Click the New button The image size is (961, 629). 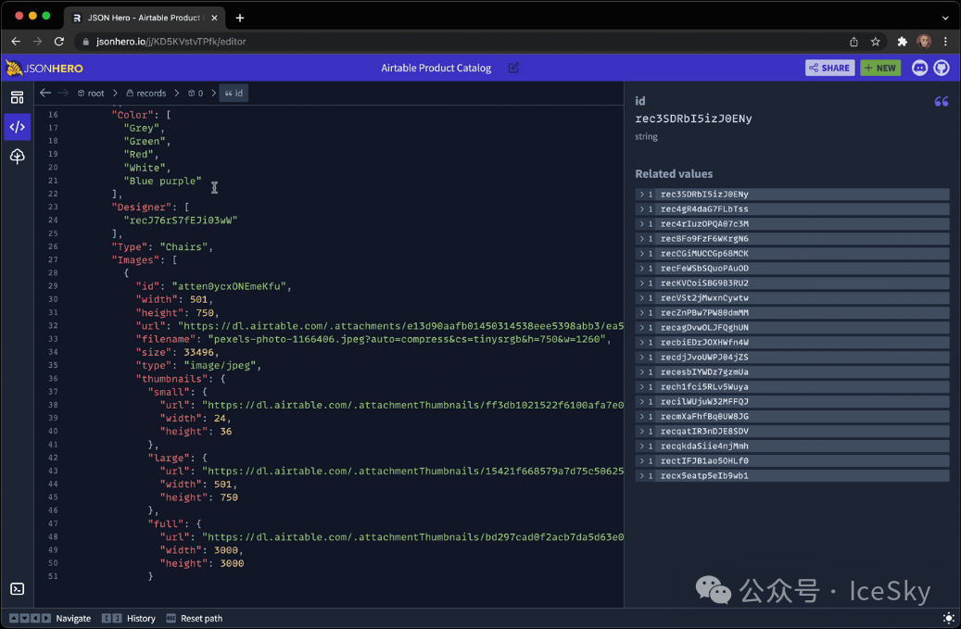879,68
